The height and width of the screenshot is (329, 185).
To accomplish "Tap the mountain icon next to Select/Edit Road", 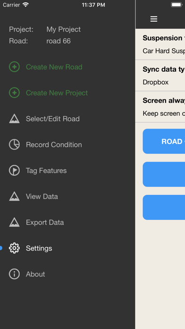I will (14, 119).
